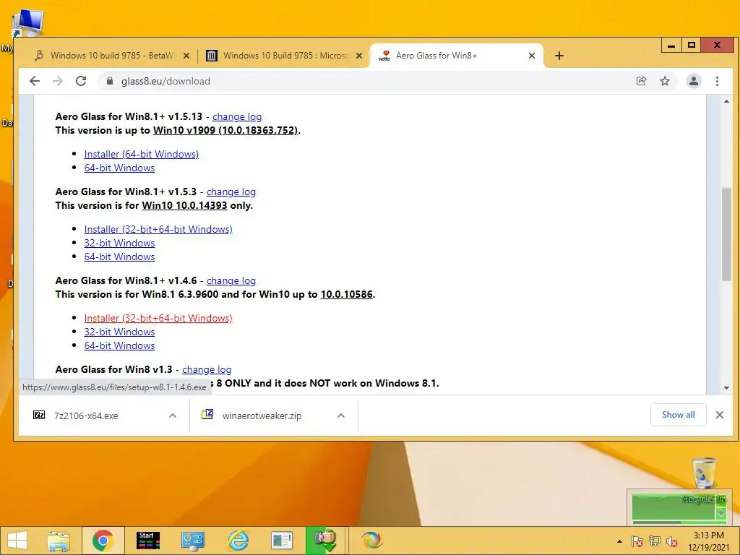This screenshot has width=740, height=555.
Task: Open the Start tiles taskbar icon
Action: 148,541
